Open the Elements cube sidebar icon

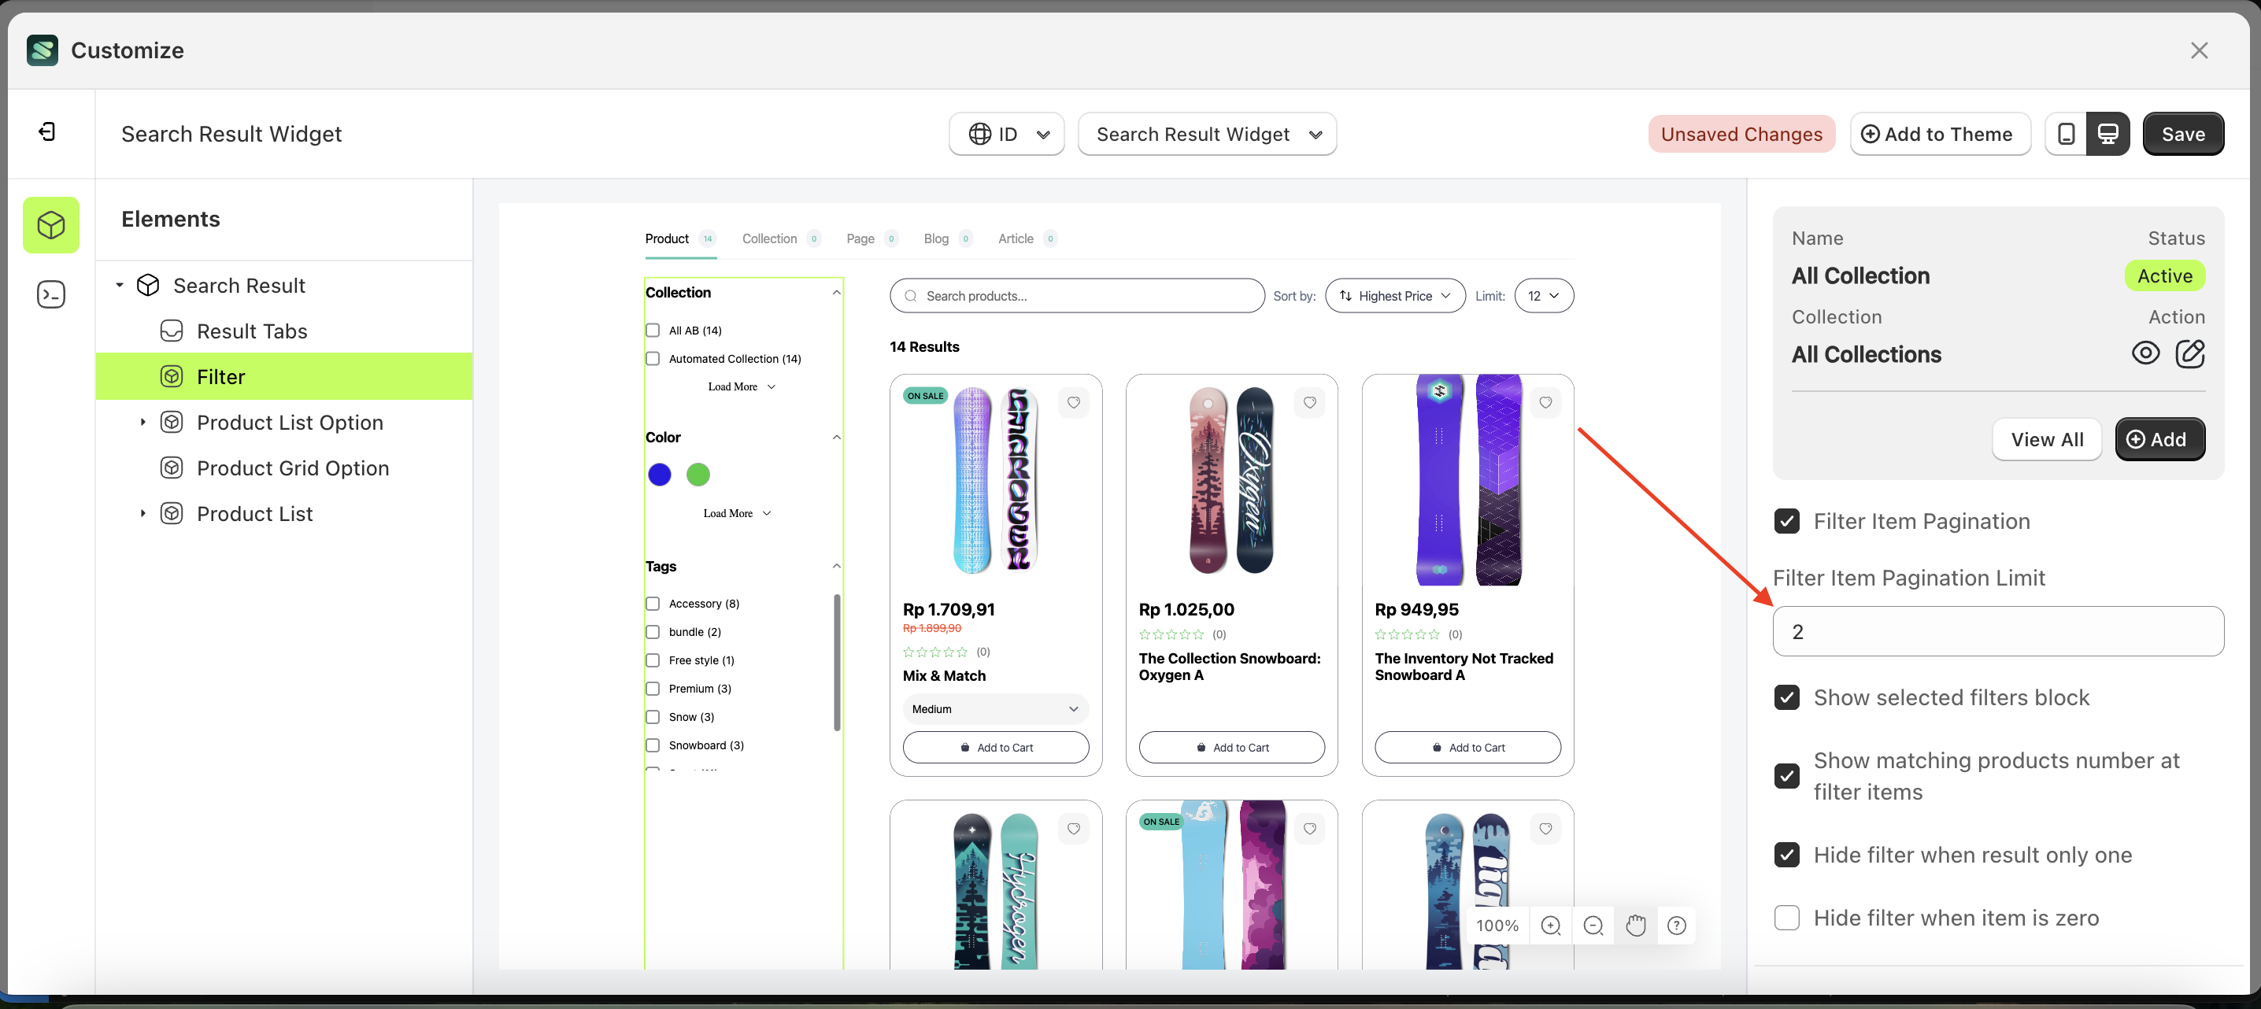point(51,225)
